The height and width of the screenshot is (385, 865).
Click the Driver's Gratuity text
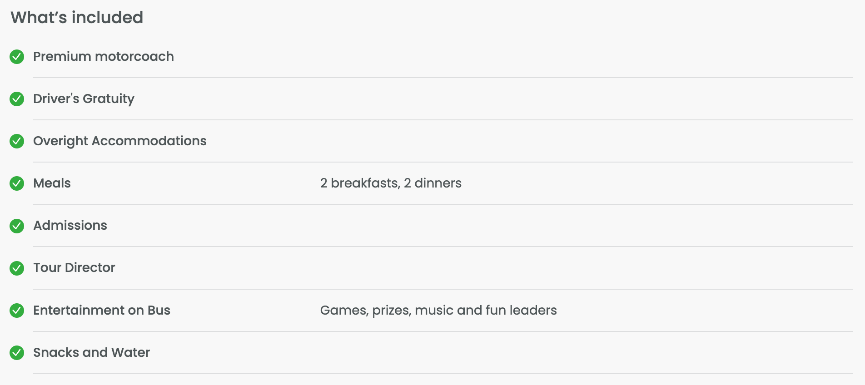[84, 99]
